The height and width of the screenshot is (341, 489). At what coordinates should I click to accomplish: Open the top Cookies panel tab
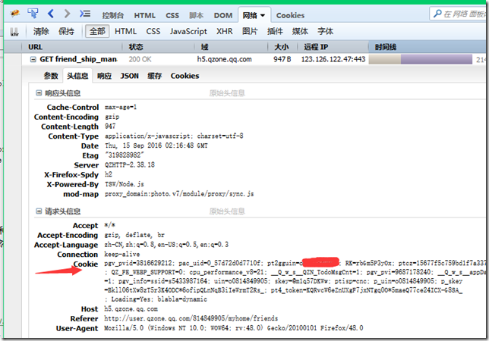[290, 15]
